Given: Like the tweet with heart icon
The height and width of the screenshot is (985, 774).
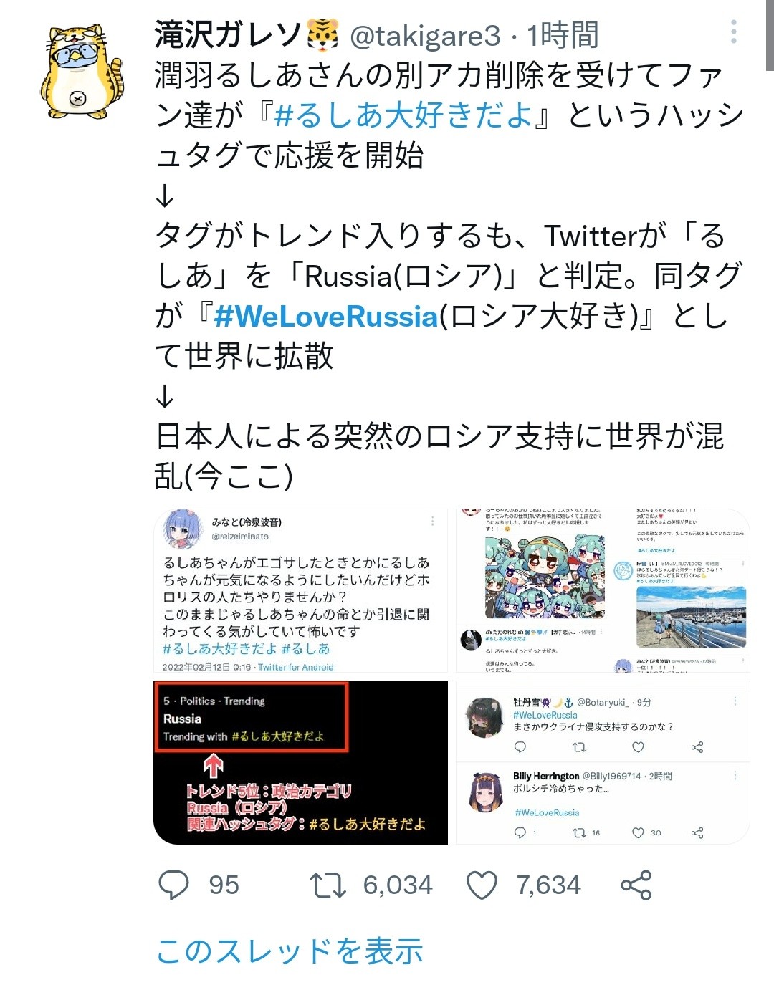Looking at the screenshot, I should (x=482, y=885).
